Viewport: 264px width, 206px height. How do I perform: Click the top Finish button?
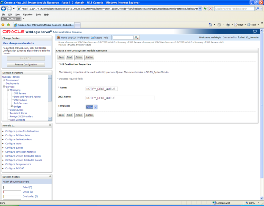(79, 57)
